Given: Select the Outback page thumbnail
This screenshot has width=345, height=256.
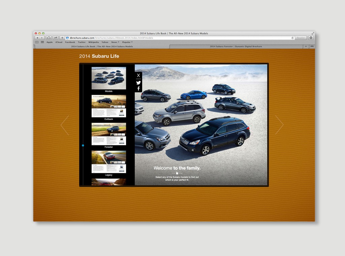Looking at the screenshot, I should (109, 106).
